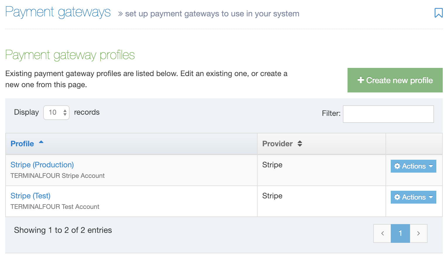
Task: Sort table by Profile column header
Action: pos(22,144)
